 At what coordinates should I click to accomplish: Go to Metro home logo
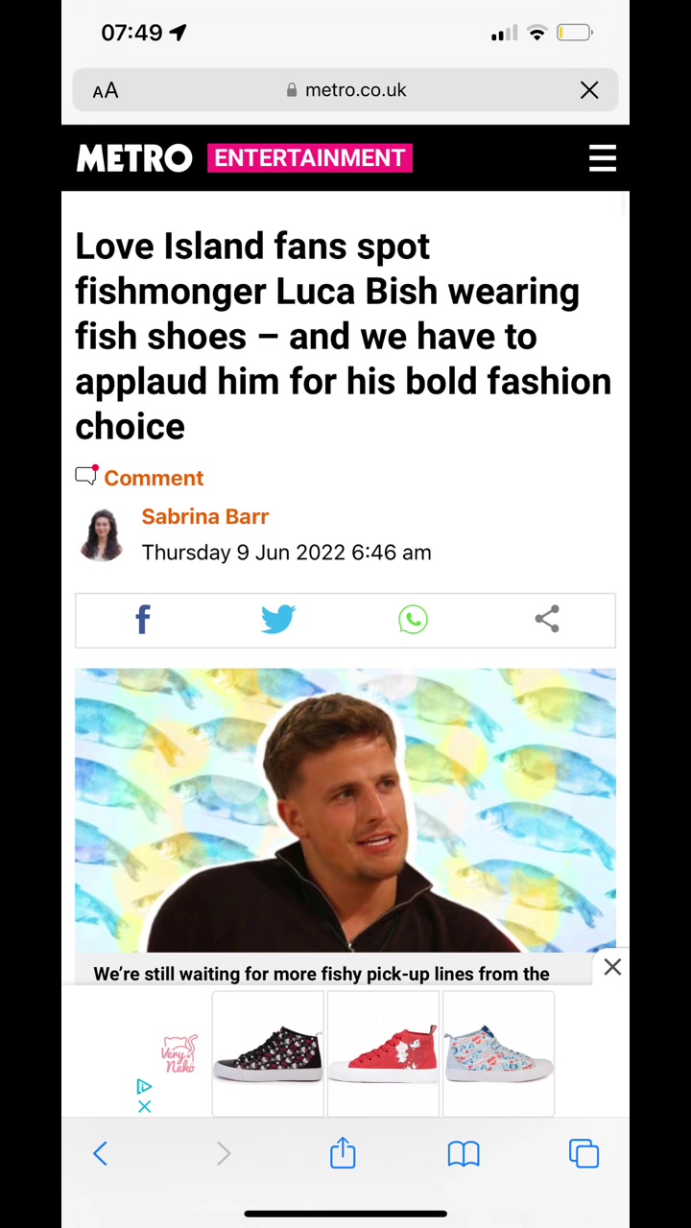[x=134, y=158]
